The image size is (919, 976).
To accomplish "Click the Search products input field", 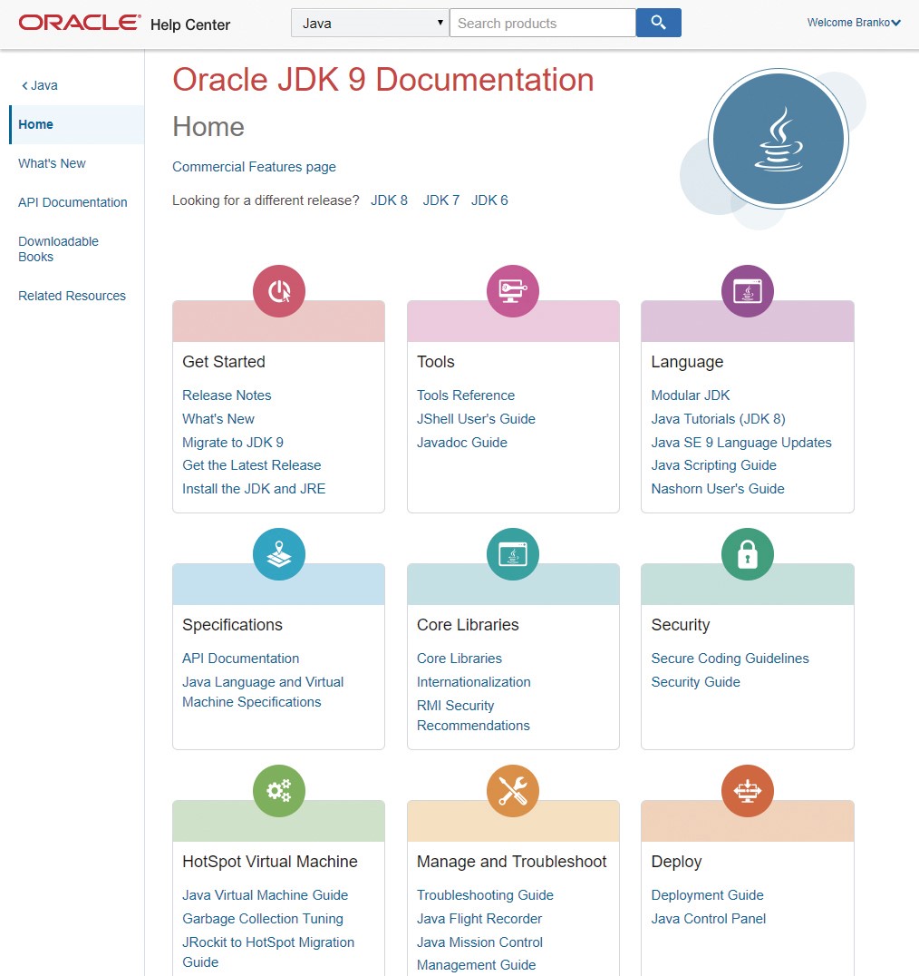I will (x=542, y=23).
